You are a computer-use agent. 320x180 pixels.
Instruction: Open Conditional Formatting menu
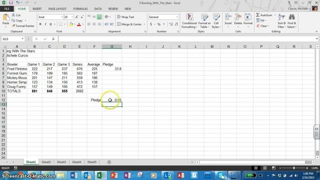(x=189, y=21)
